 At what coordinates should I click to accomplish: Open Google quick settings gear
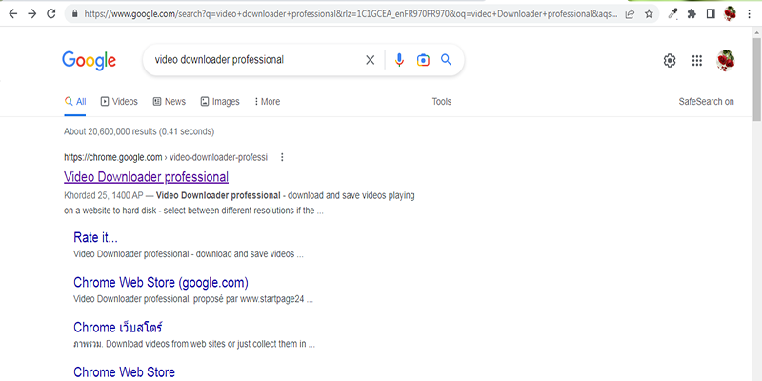point(670,61)
